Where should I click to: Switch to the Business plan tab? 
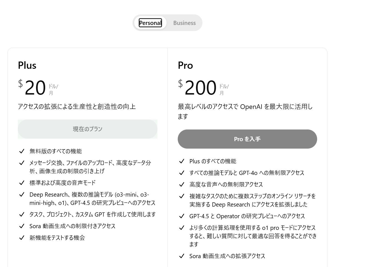point(184,23)
